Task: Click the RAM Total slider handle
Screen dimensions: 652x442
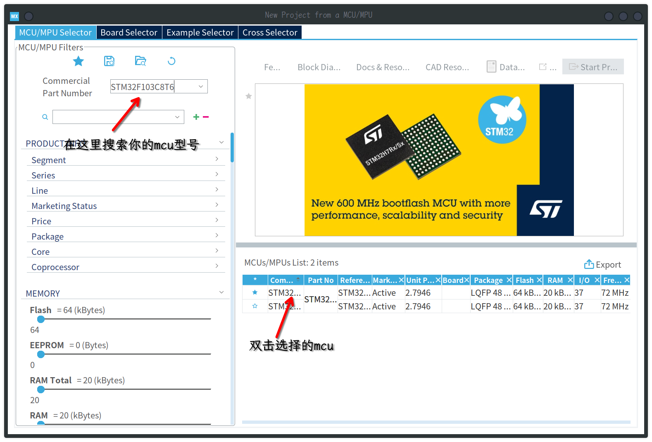Action: [x=41, y=390]
